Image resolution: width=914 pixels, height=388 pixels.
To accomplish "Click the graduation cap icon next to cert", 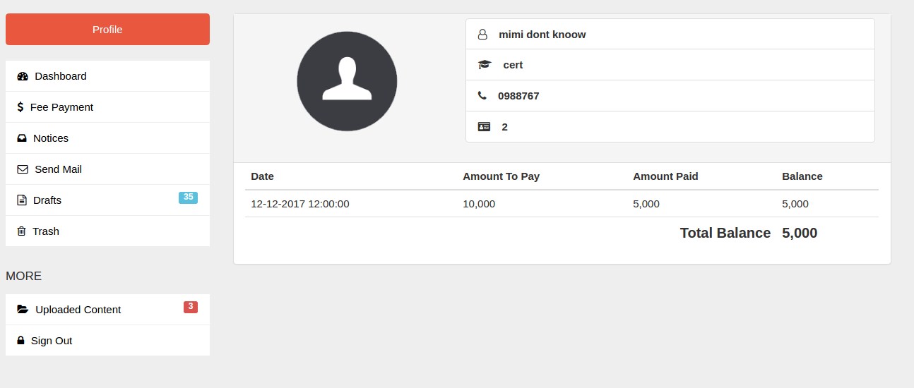I will pyautogui.click(x=485, y=65).
